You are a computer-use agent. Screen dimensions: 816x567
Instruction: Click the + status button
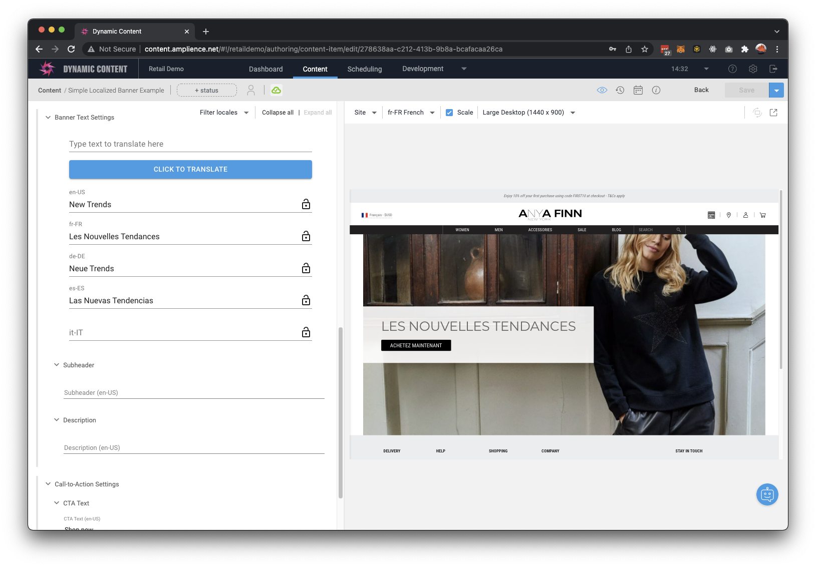click(x=207, y=90)
